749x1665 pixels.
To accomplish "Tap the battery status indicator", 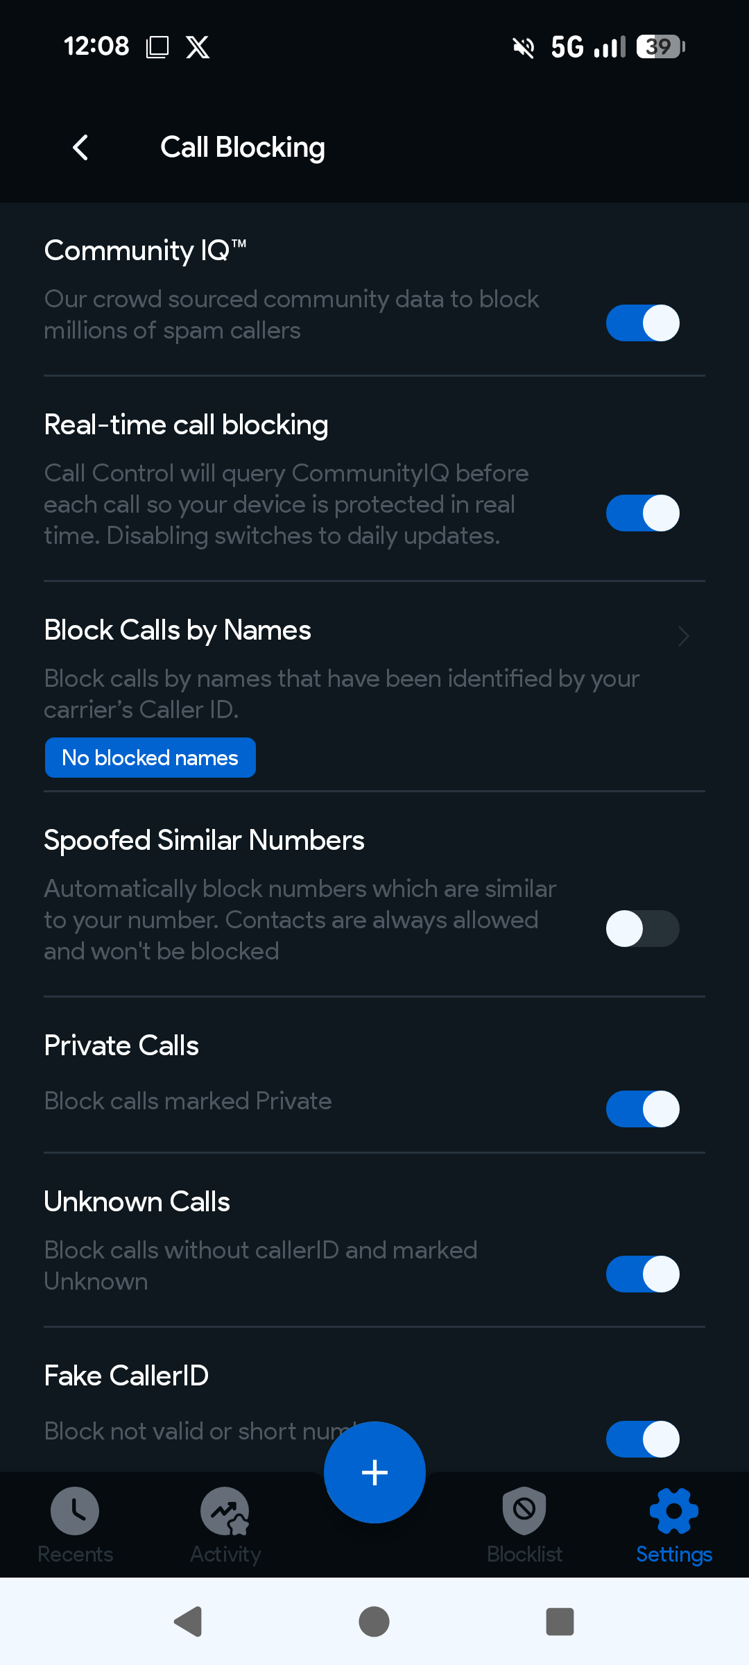I will 660,46.
